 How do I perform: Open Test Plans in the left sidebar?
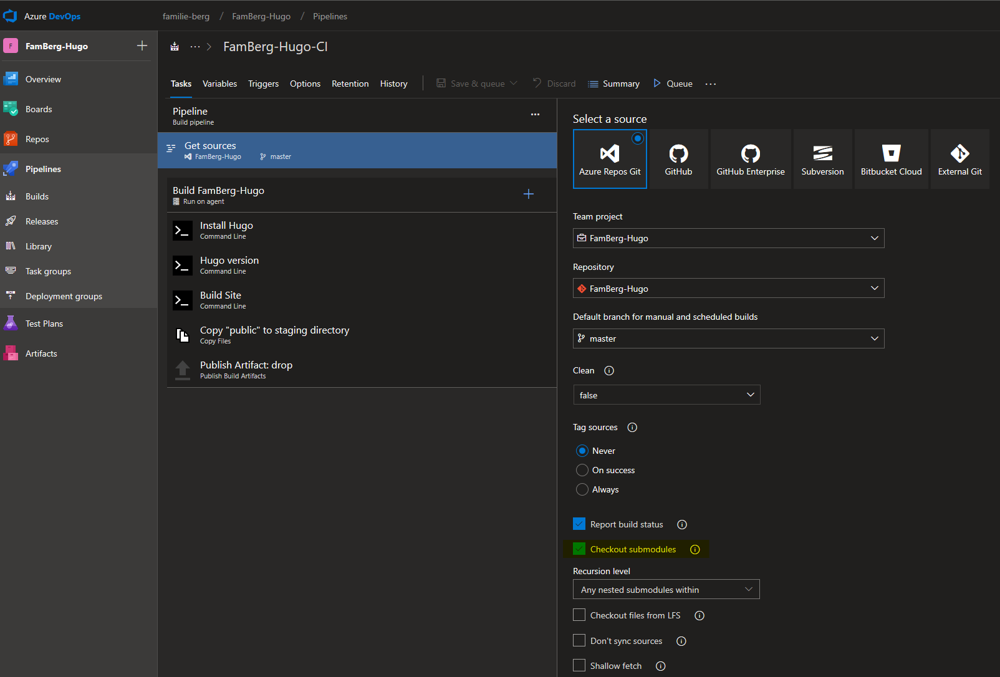pos(44,323)
